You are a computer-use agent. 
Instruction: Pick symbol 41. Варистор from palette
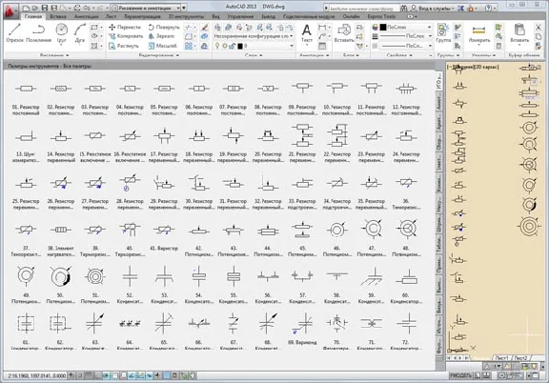(x=164, y=236)
